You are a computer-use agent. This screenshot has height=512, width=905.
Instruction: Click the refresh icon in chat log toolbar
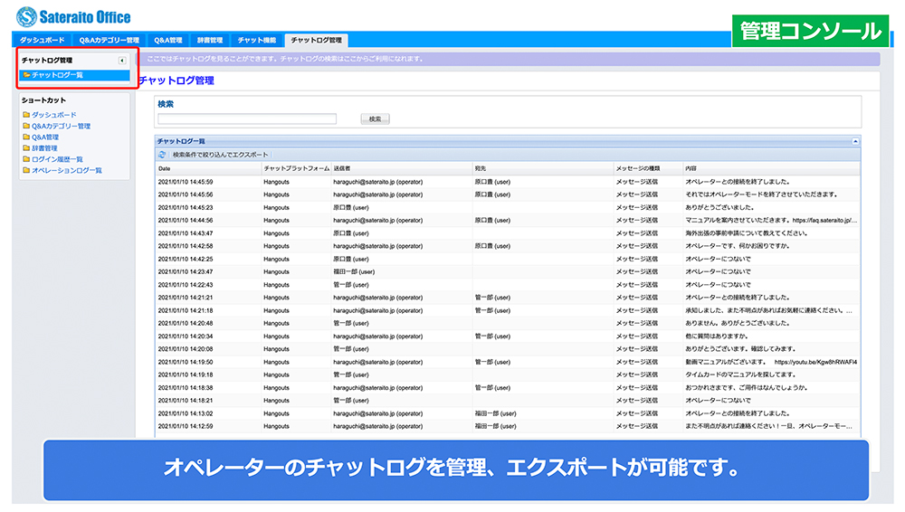(x=162, y=155)
